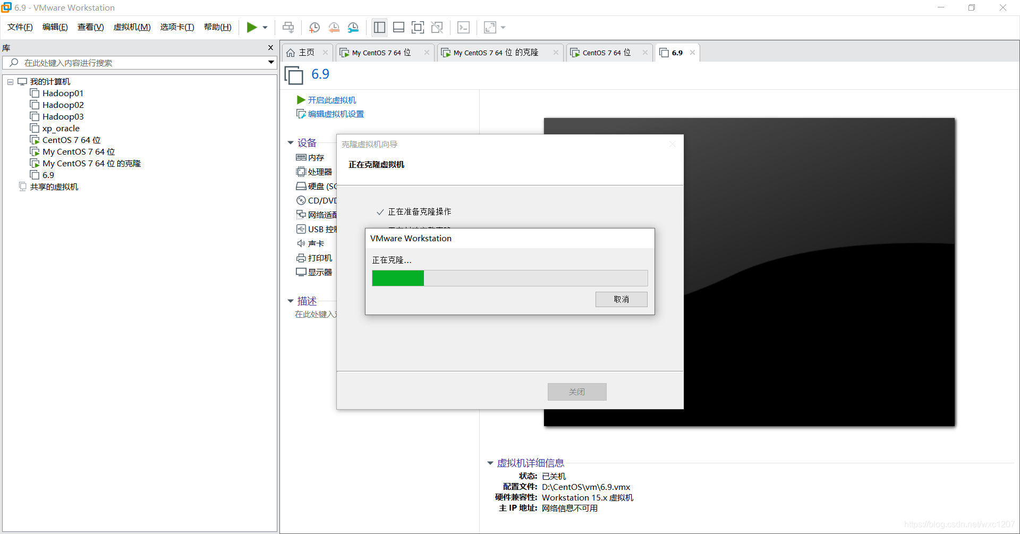Viewport: 1020px width, 534px height.
Task: Click the Unity mode toolbar icon
Action: [437, 27]
